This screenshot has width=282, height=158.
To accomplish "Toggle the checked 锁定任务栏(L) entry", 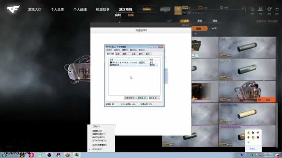I will point(101,149).
